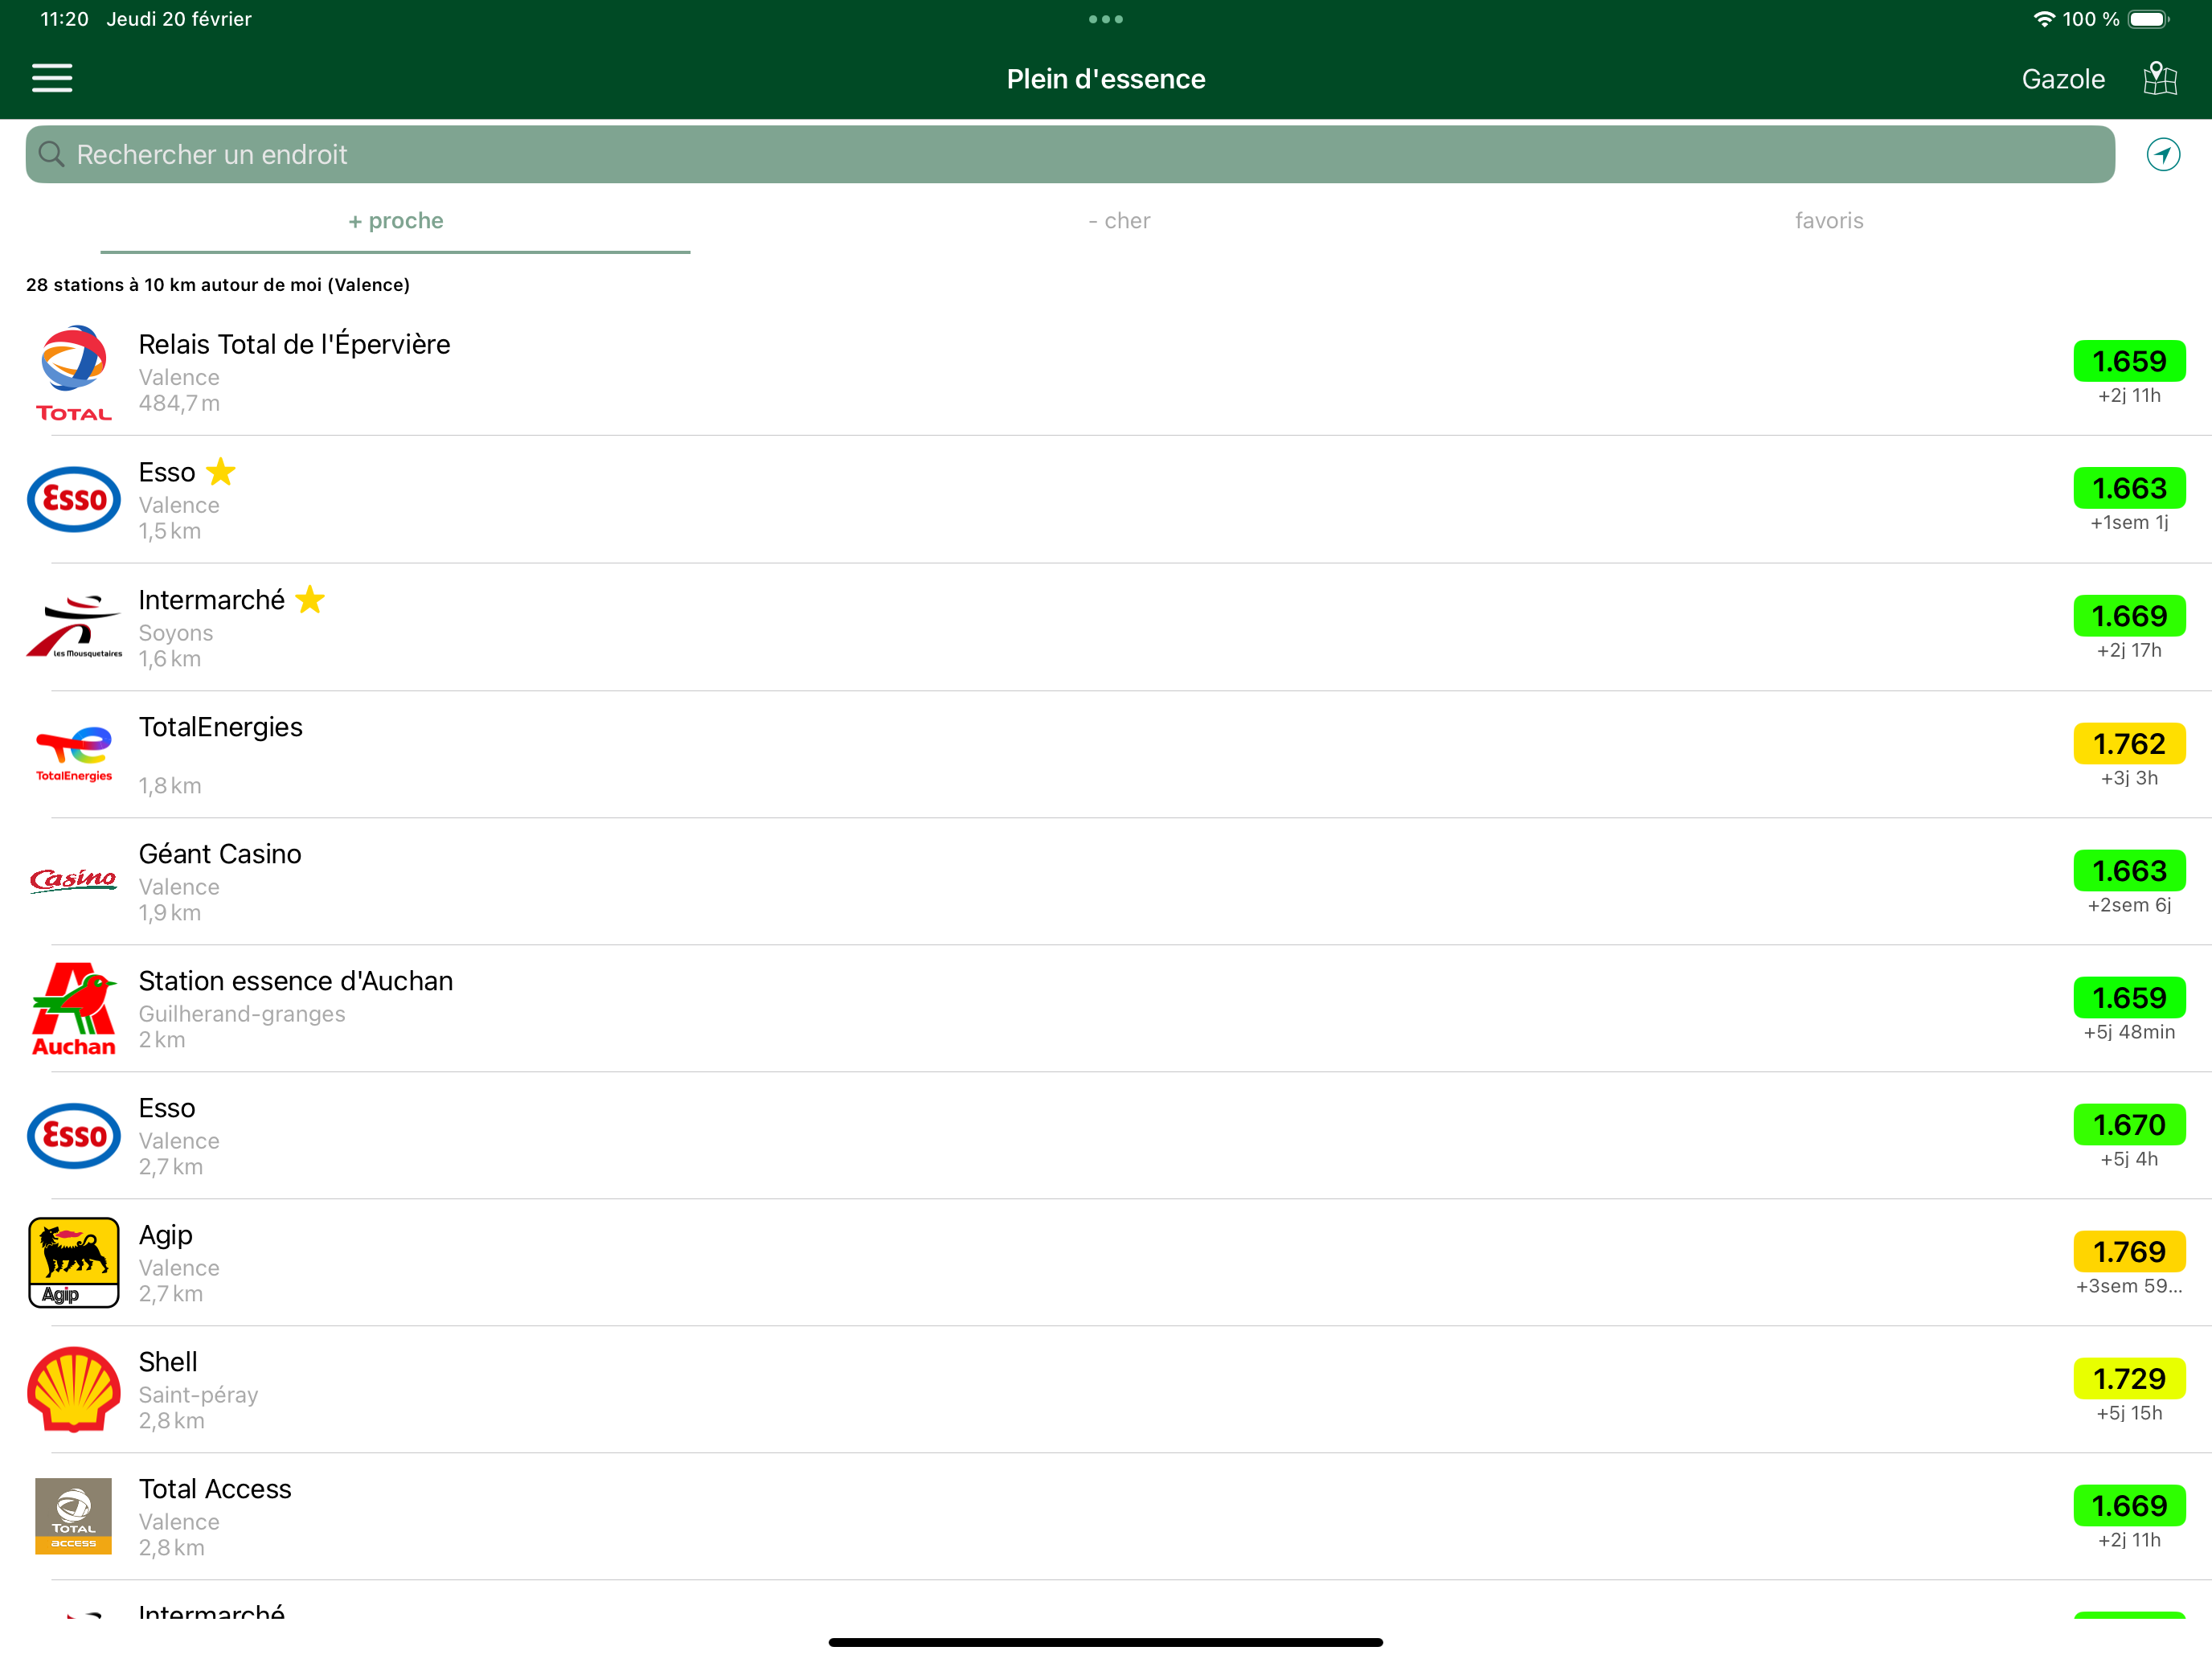Switch to the 'favoris' tab
This screenshot has width=2212, height=1659.
pyautogui.click(x=1829, y=221)
